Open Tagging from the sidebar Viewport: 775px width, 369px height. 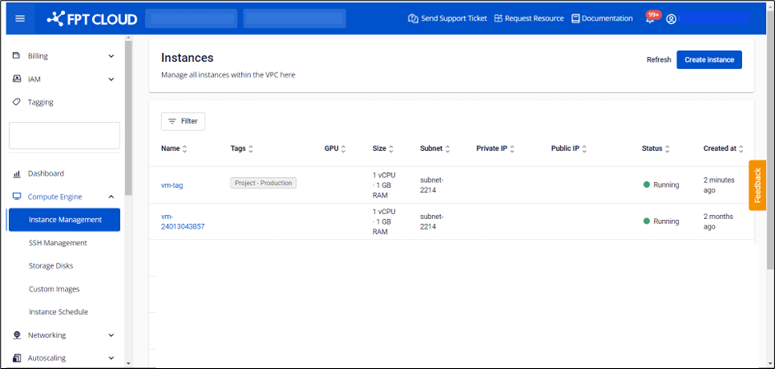pos(40,102)
